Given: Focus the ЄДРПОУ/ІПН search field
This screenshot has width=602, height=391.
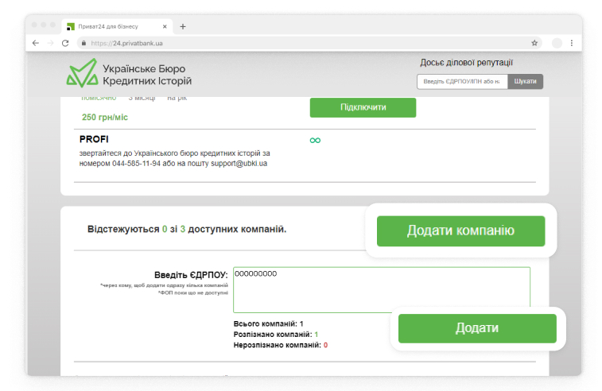Looking at the screenshot, I should (462, 81).
